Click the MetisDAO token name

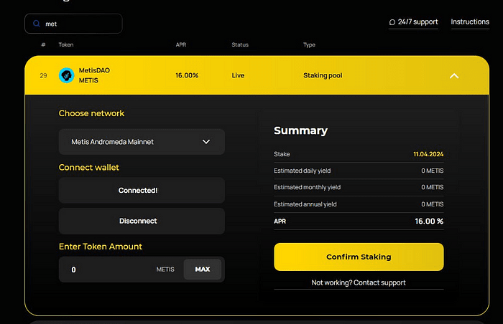tap(94, 70)
